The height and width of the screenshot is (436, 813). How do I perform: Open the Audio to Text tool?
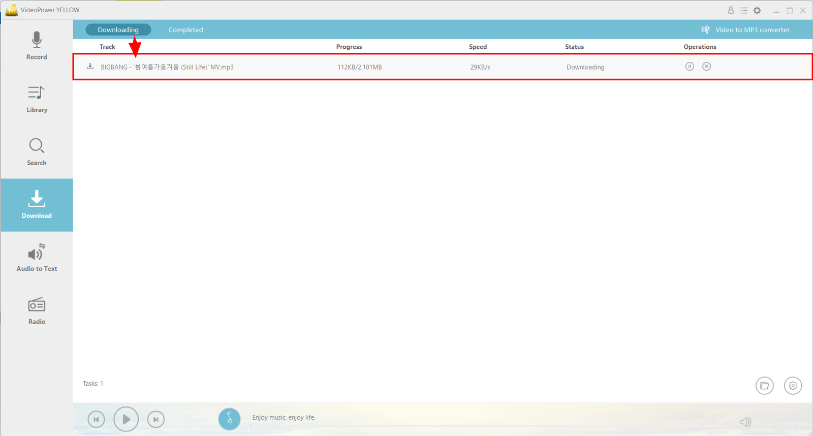coord(37,258)
